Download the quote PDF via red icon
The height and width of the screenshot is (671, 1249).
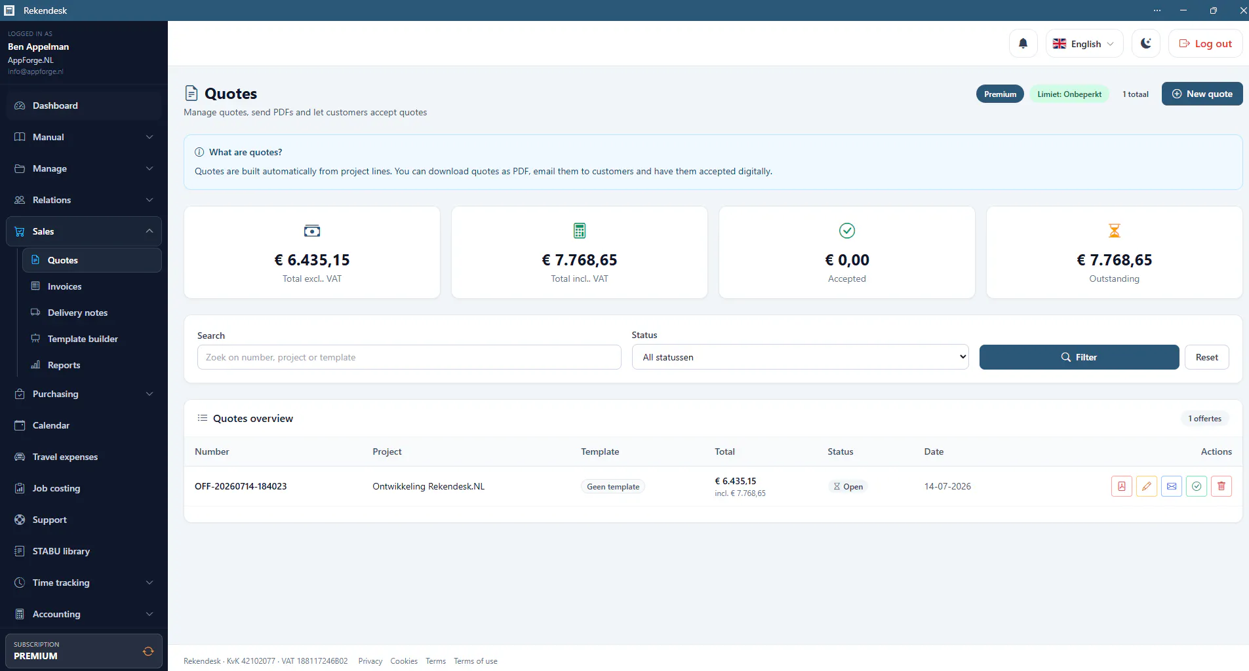(1122, 486)
